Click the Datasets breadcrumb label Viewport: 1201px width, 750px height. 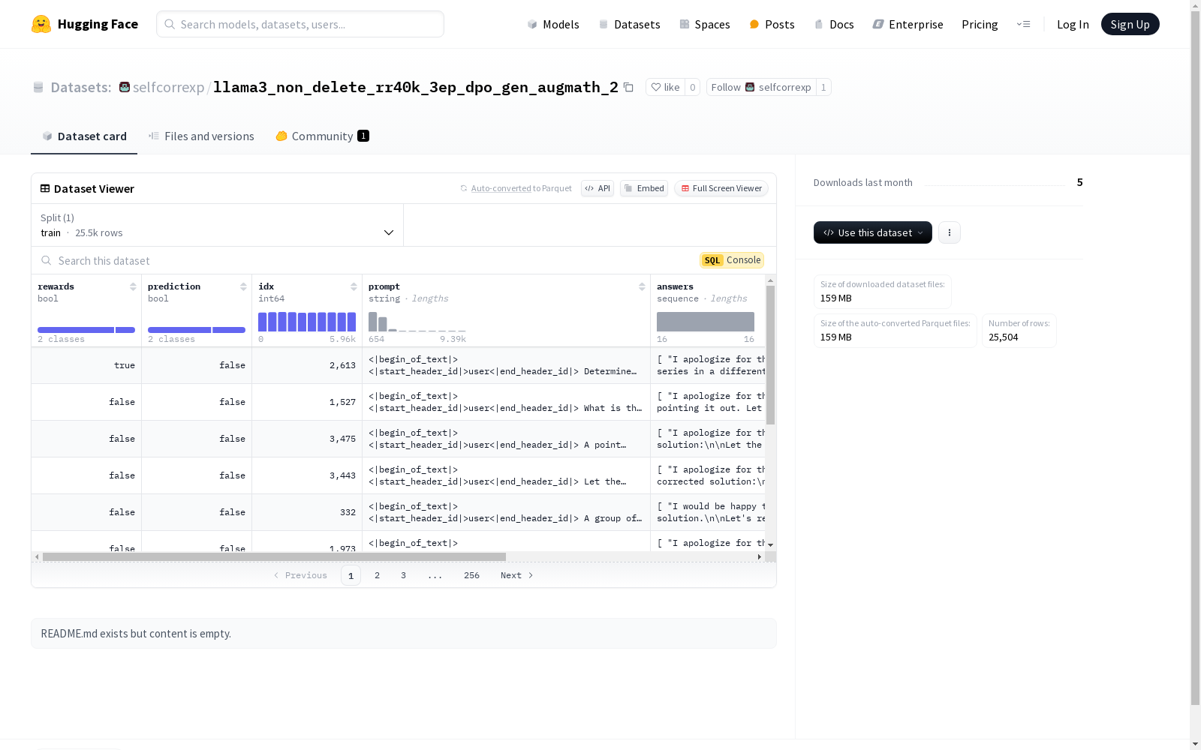(x=81, y=87)
